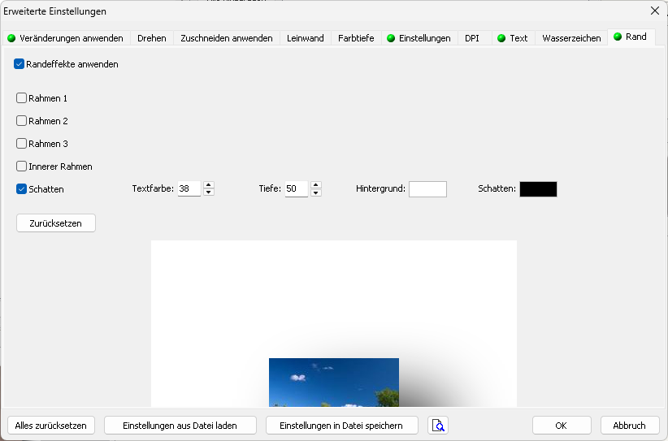This screenshot has height=441, width=668.
Task: Increase Tiefe value with up arrow
Action: click(x=316, y=185)
